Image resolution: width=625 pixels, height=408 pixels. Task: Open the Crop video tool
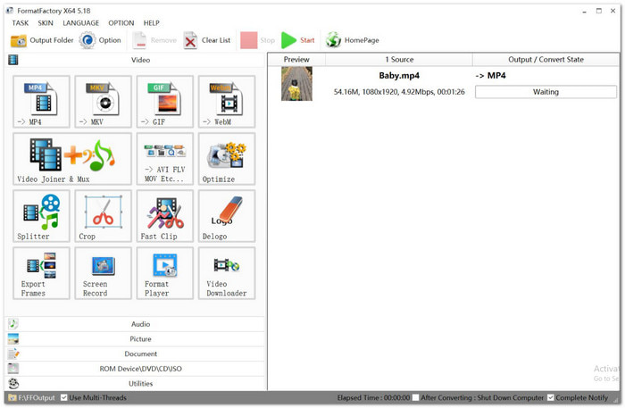103,215
